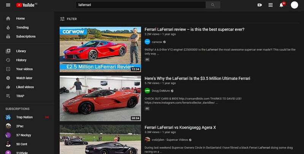Click the Watch later clock icon
Viewport: 304px width, 154px height.
point(8,78)
